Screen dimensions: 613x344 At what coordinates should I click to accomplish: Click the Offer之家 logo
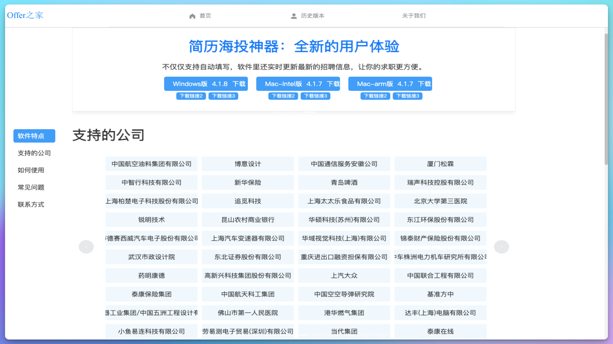click(25, 15)
